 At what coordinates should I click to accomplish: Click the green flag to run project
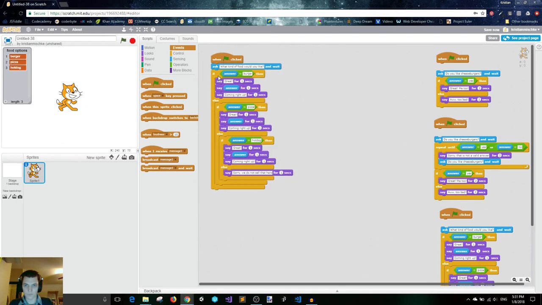pyautogui.click(x=123, y=41)
